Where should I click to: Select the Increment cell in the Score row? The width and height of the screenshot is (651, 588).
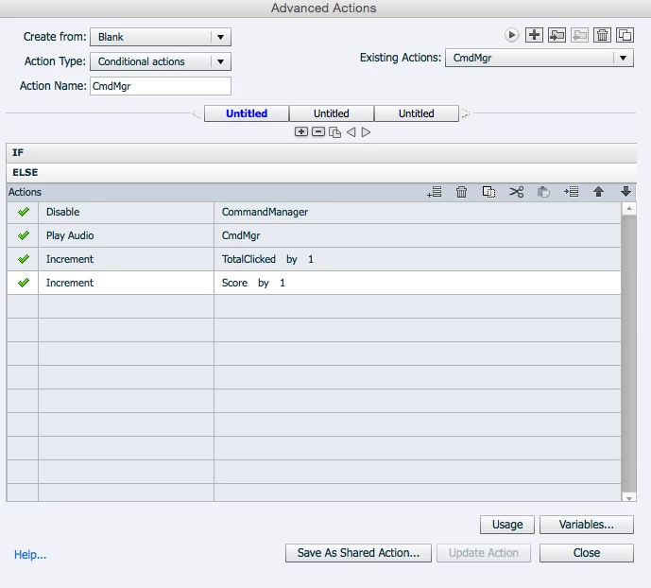click(127, 283)
